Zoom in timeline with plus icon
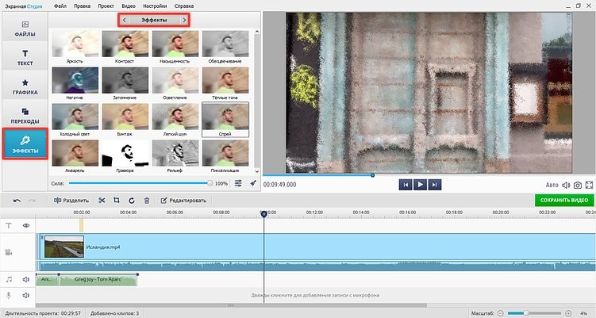This screenshot has height=318, width=596. [568, 313]
